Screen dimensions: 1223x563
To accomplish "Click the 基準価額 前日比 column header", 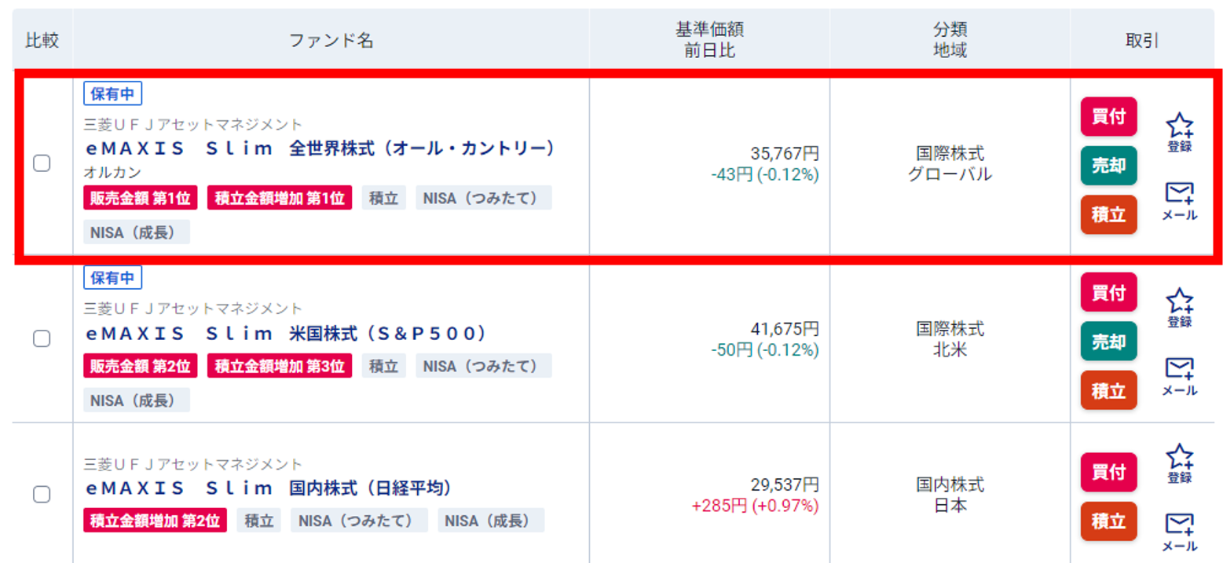I will pyautogui.click(x=709, y=40).
